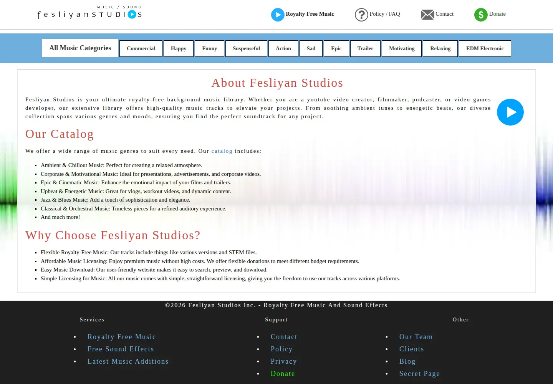The height and width of the screenshot is (384, 553).
Task: Select the Commercial category
Action: (141, 48)
